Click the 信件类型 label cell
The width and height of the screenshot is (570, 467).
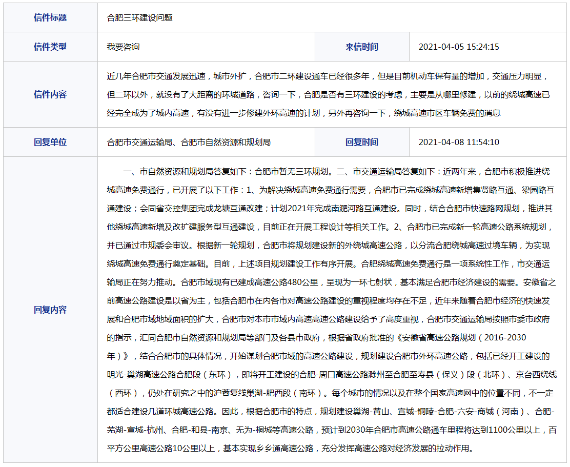[x=51, y=47]
